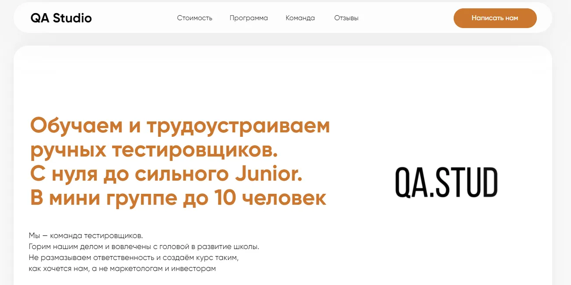Go to the Программа menu item
571x285 pixels.
[x=249, y=18]
